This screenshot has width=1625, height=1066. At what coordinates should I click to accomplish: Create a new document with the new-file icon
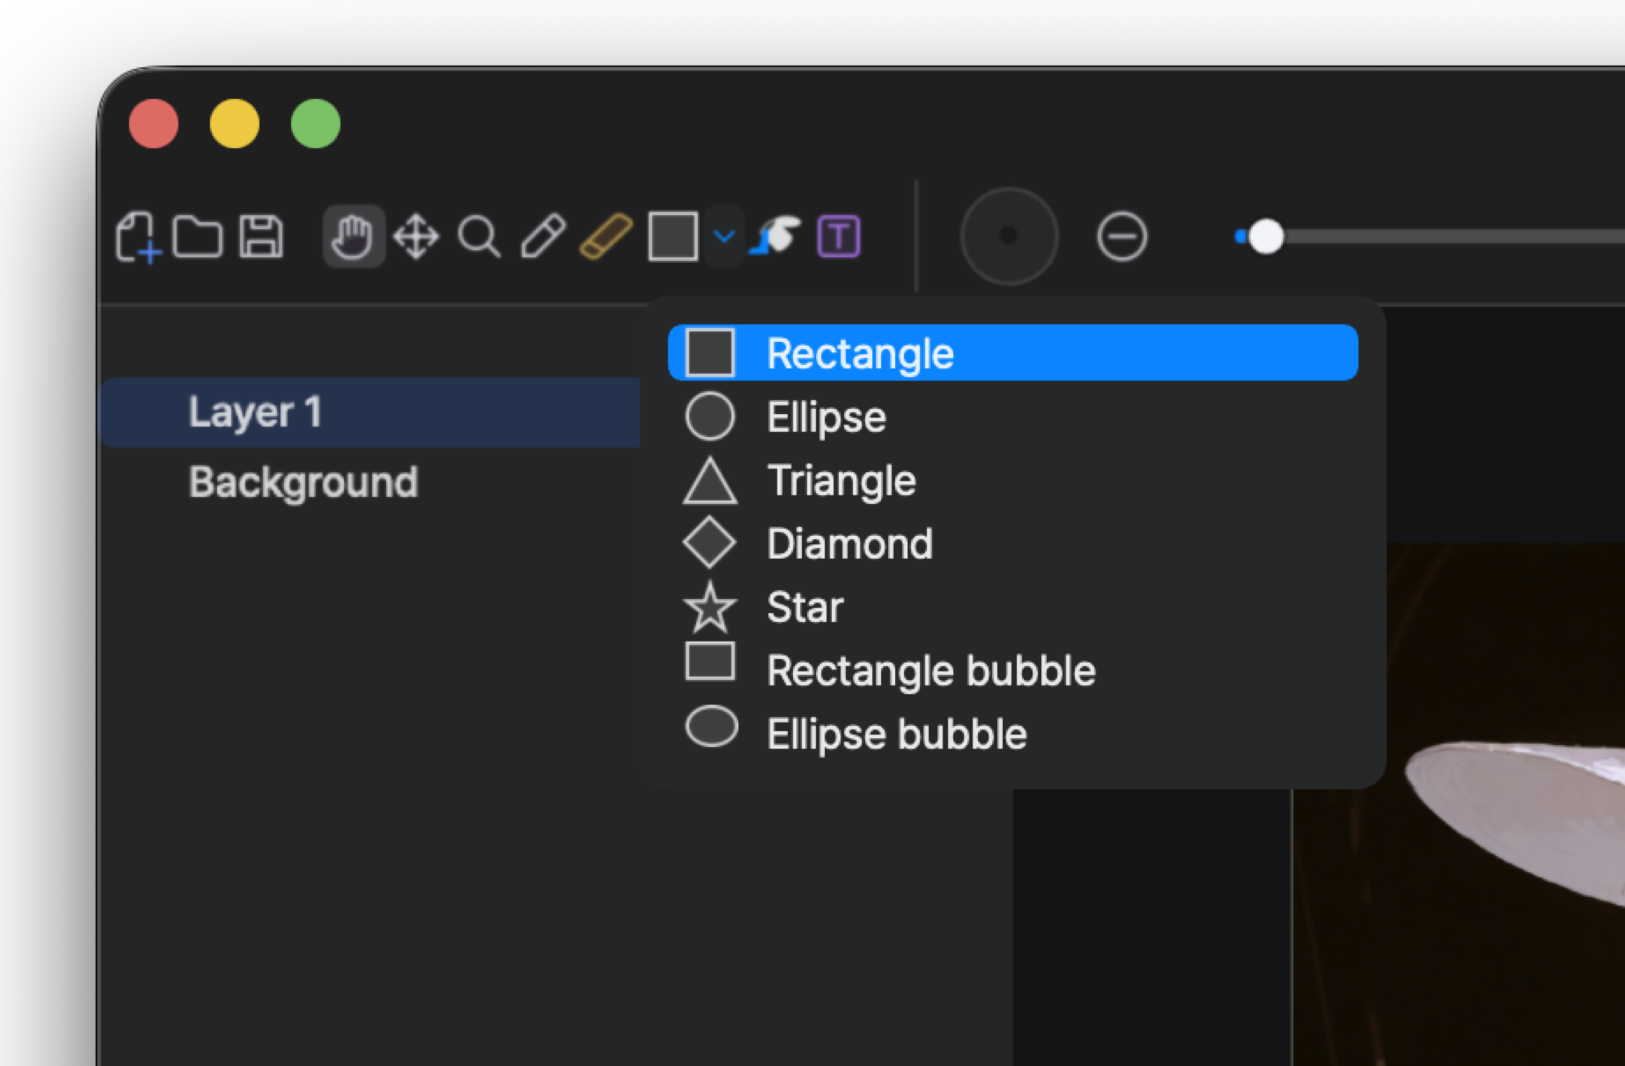tap(139, 237)
